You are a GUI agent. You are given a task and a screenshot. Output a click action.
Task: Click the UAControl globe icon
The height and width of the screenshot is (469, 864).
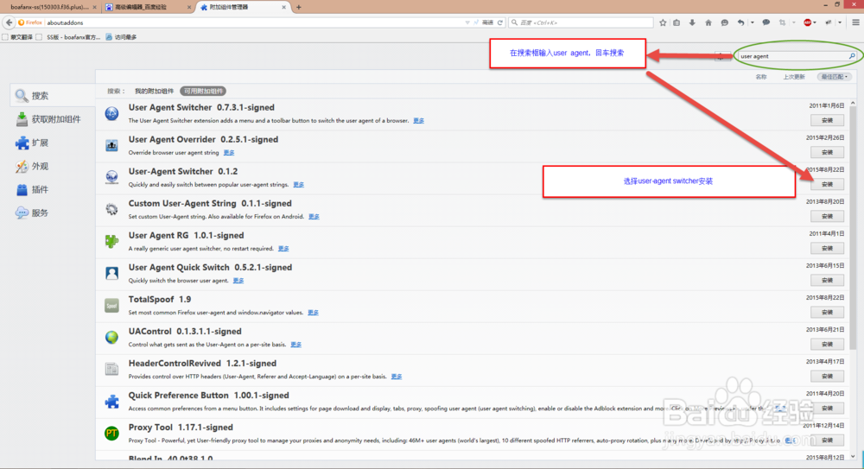coord(111,338)
